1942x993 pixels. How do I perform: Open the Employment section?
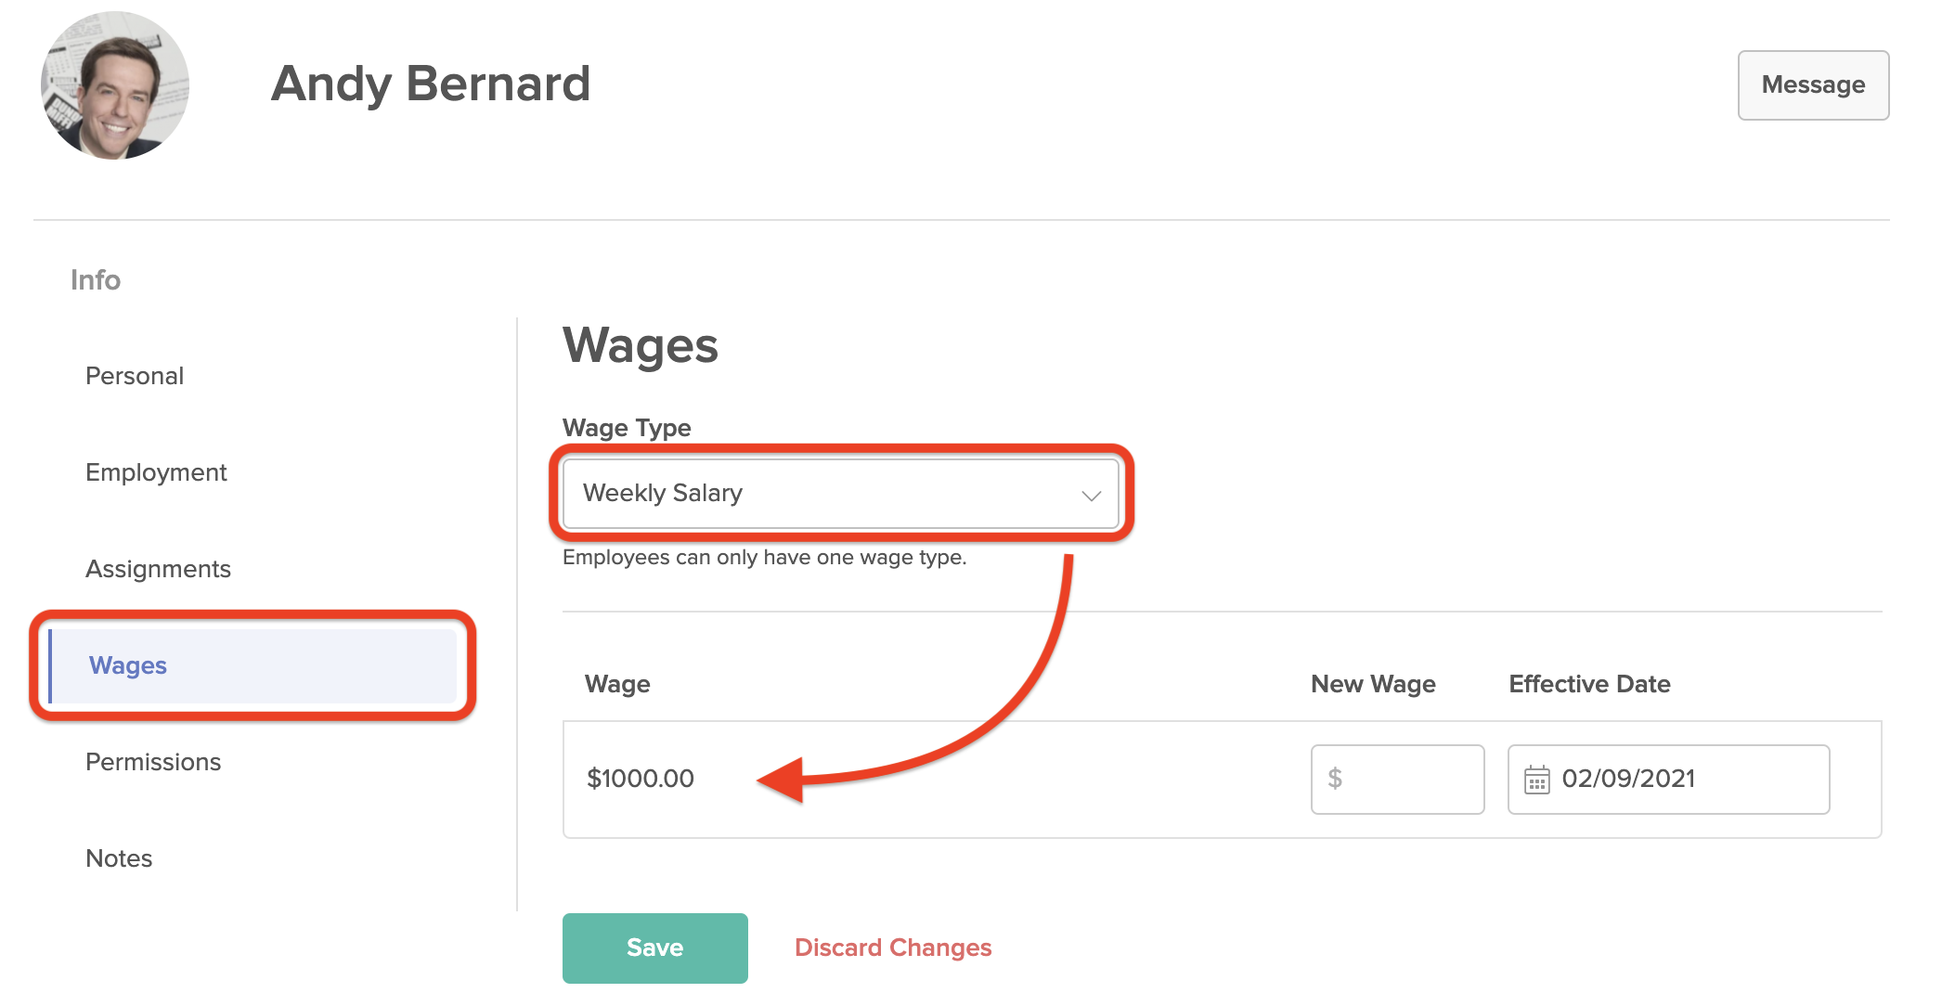click(155, 472)
